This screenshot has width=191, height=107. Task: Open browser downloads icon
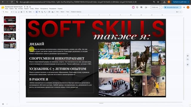(x=164, y=2)
